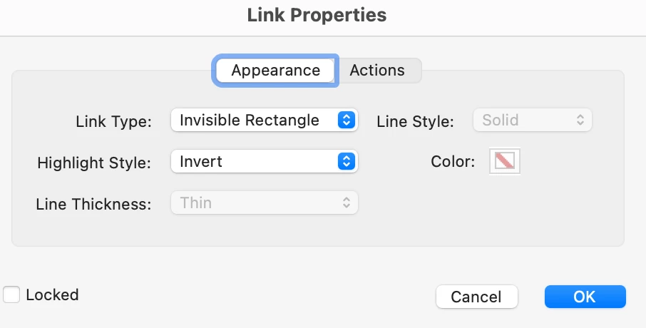Open the Actions tab
The width and height of the screenshot is (646, 328).
(377, 71)
